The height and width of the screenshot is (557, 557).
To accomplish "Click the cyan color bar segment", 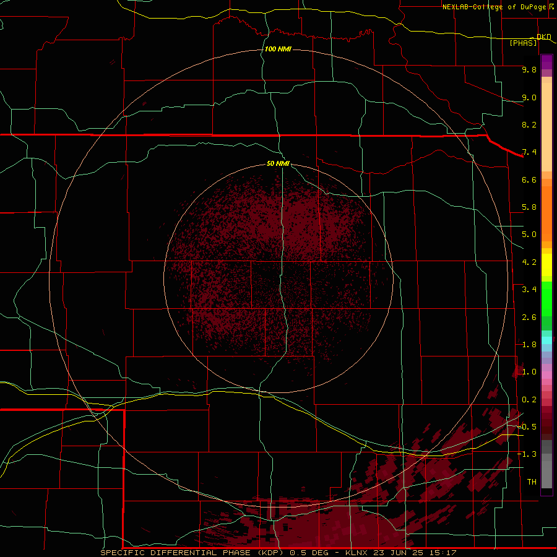I will 546,340.
